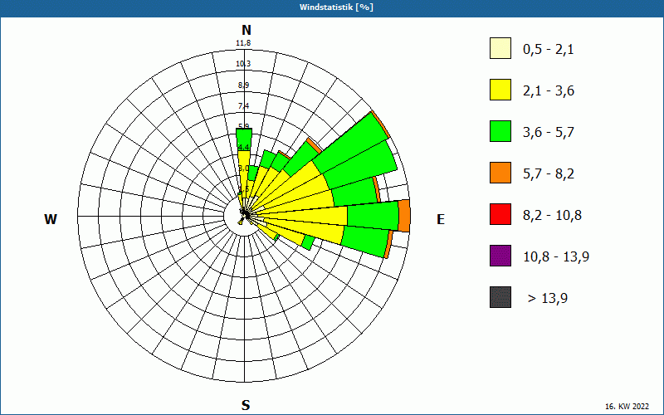Click the green top of the north wind bar
Viewport: 664px width, 415px height.
244,139
